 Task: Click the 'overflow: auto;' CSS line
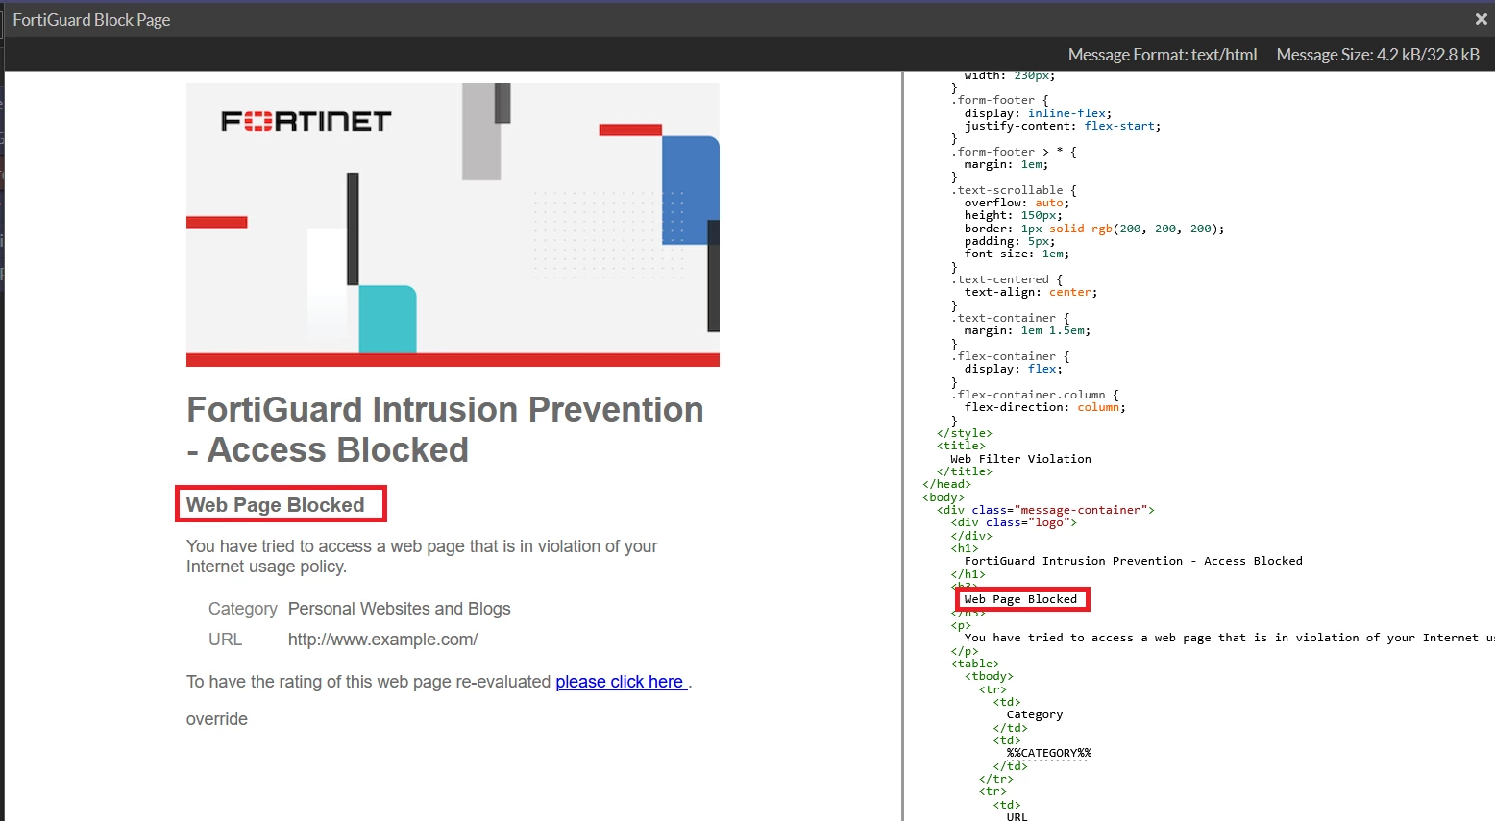pyautogui.click(x=1017, y=203)
